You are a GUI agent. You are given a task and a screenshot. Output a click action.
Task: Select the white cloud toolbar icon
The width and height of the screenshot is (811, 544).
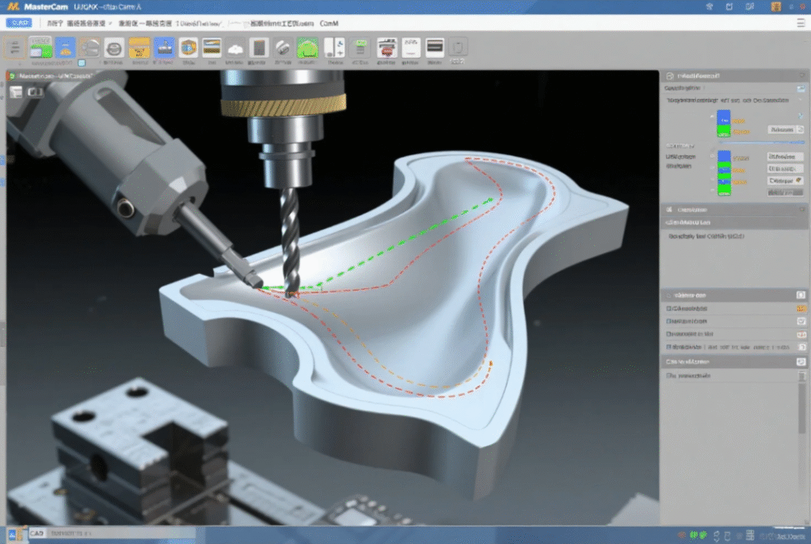(235, 49)
